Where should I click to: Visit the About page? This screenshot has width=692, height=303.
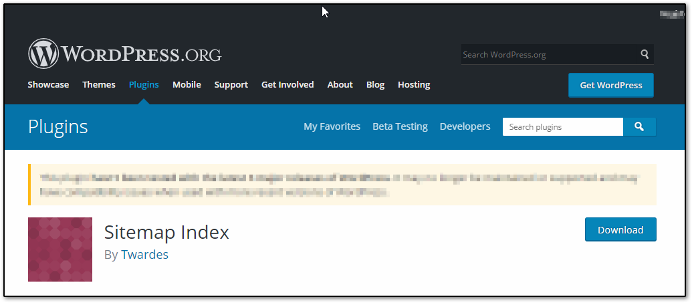340,85
